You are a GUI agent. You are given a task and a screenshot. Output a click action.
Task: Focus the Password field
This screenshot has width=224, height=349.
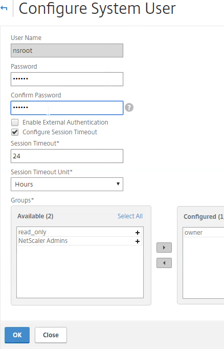pyautogui.click(x=67, y=79)
